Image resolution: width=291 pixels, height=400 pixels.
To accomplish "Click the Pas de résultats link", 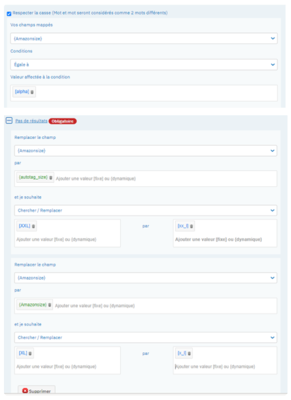I will click(x=31, y=121).
